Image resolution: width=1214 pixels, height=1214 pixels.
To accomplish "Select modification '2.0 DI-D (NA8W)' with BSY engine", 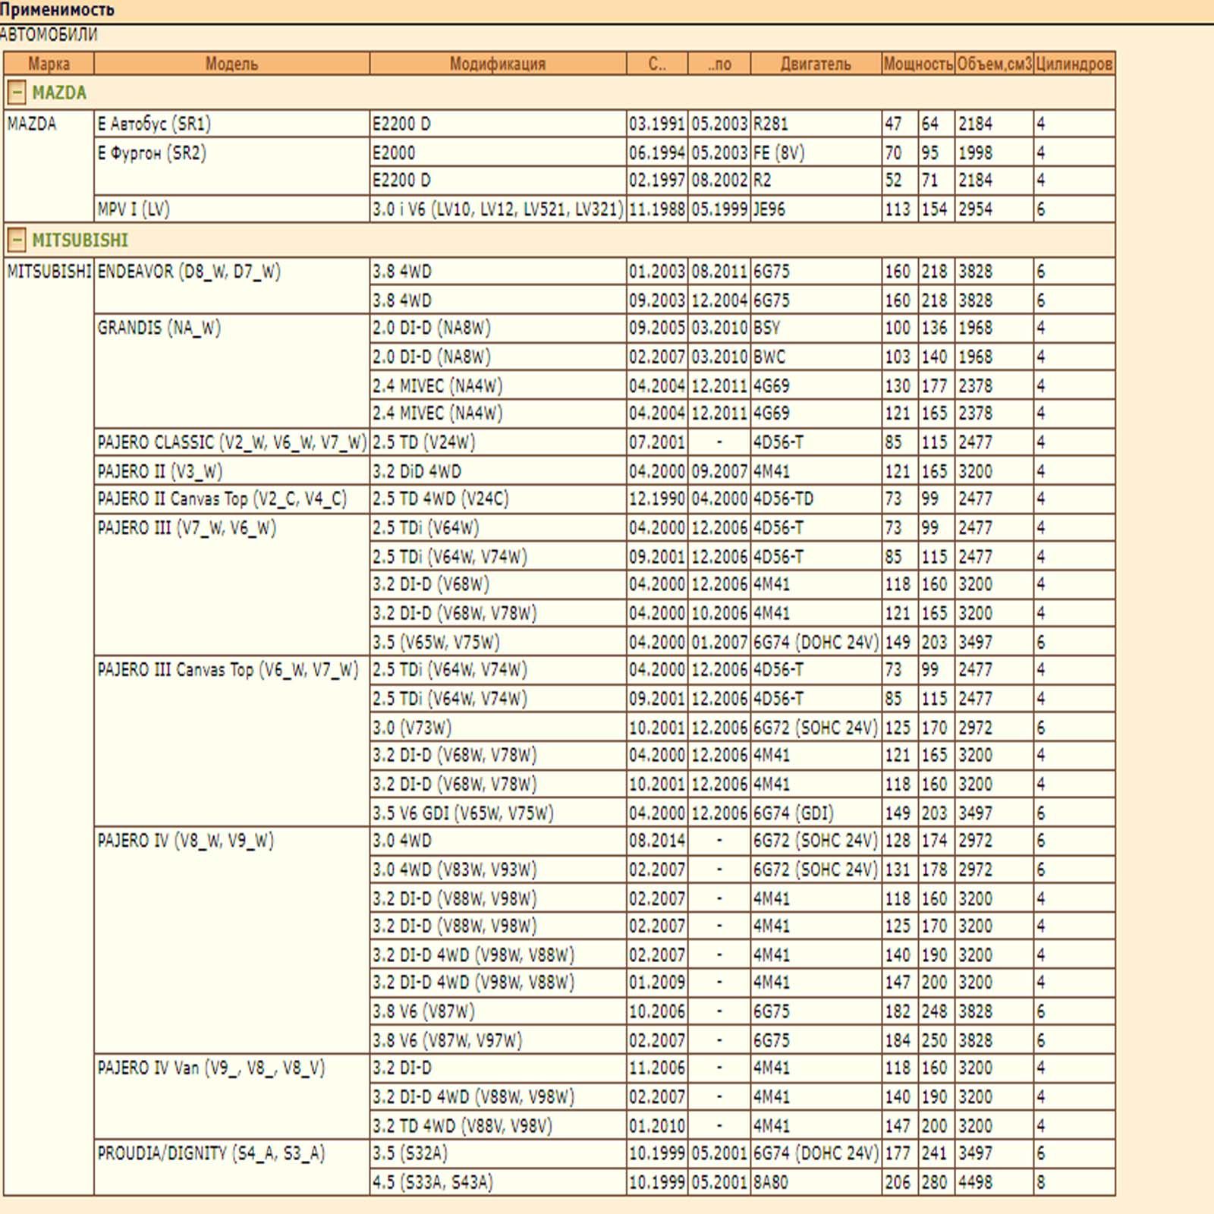I will [x=498, y=328].
